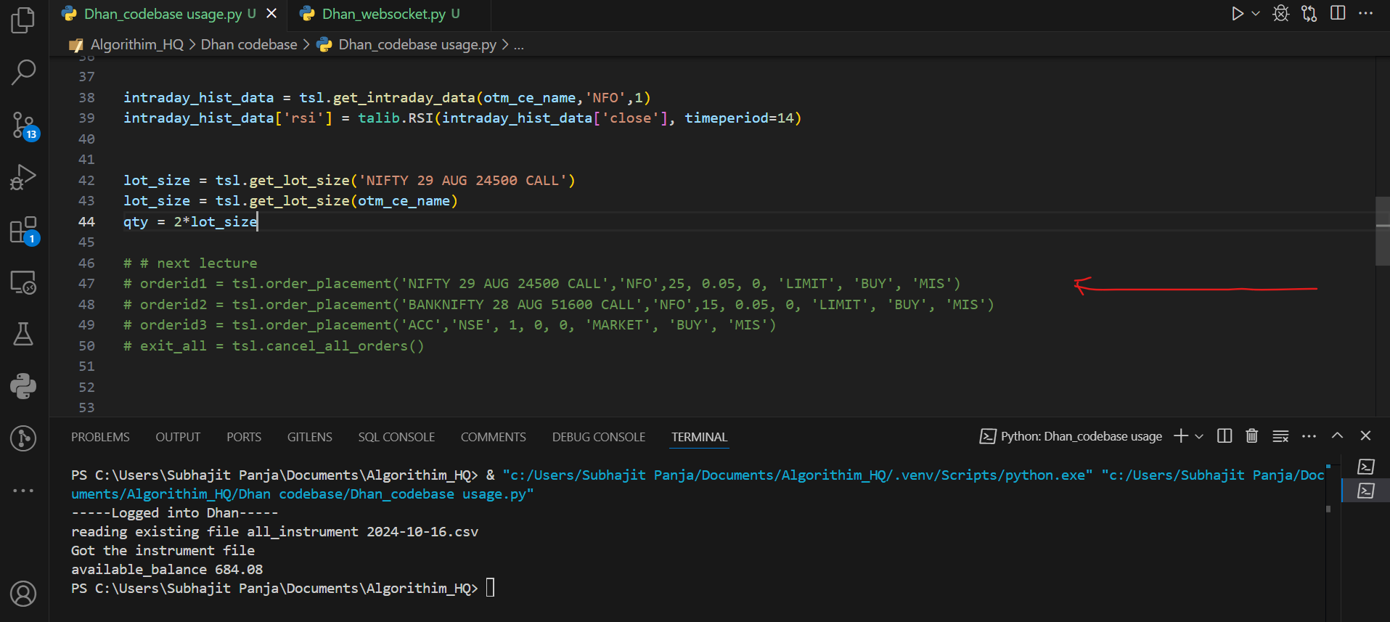
Task: Open the Explorer view in activity bar
Action: point(23,20)
